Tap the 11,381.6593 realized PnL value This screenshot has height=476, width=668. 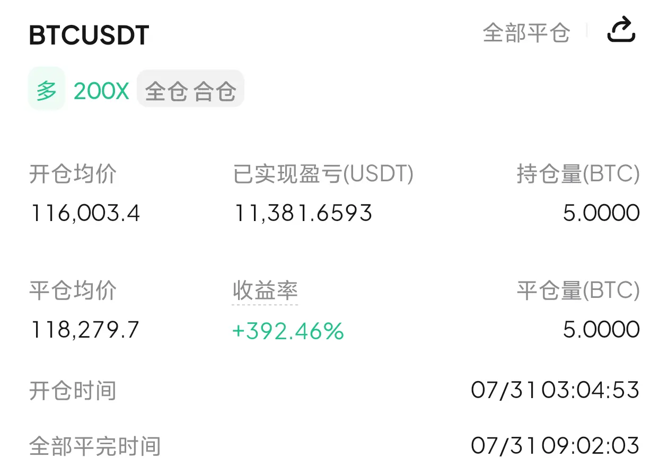[x=303, y=213]
